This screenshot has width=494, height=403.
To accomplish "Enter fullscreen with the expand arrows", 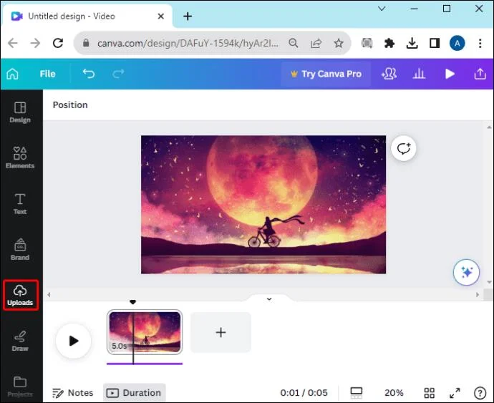I will pos(455,393).
